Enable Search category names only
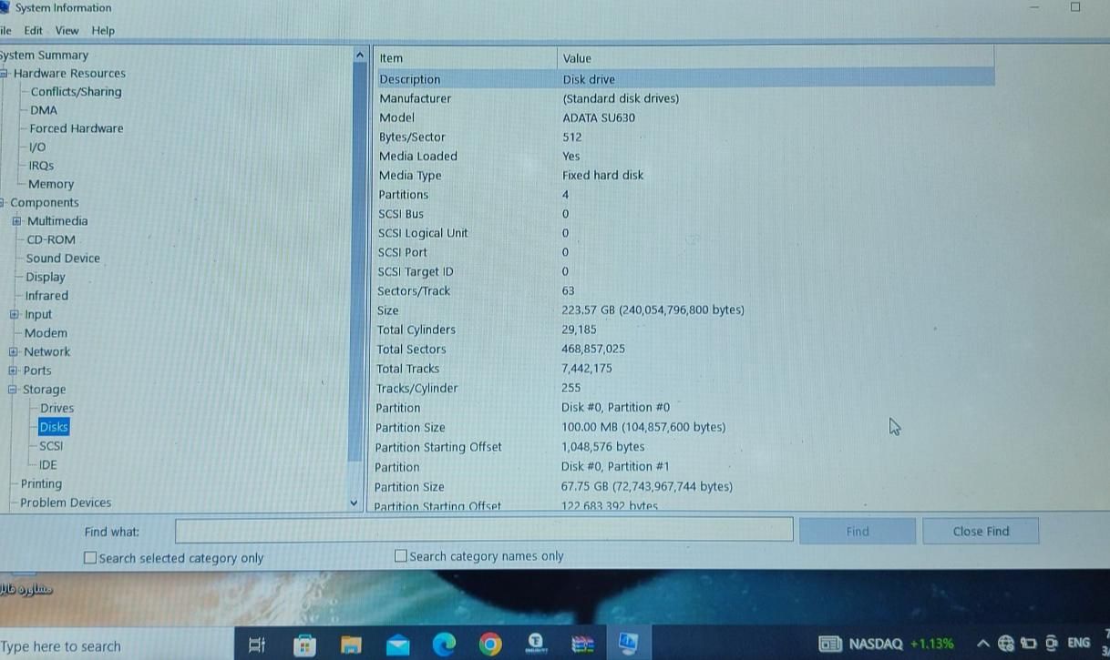 (400, 555)
